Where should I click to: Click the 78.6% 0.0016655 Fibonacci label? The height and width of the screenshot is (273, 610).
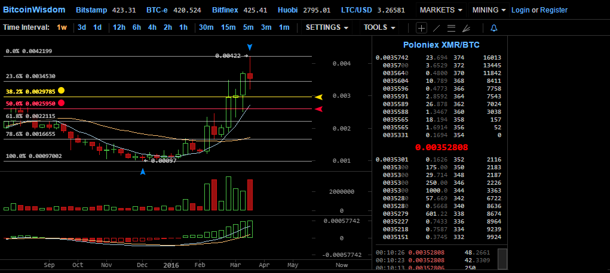click(30, 134)
